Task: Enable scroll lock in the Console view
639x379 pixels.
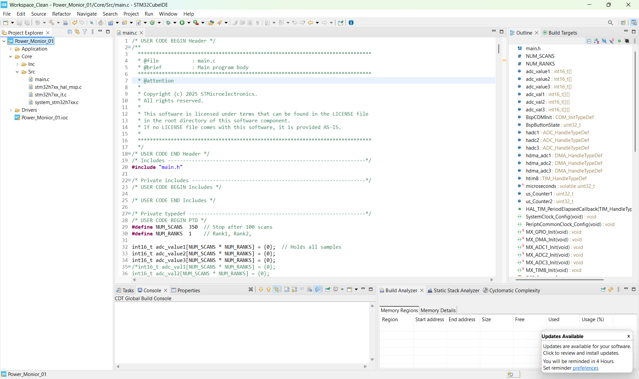Action: [x=294, y=290]
